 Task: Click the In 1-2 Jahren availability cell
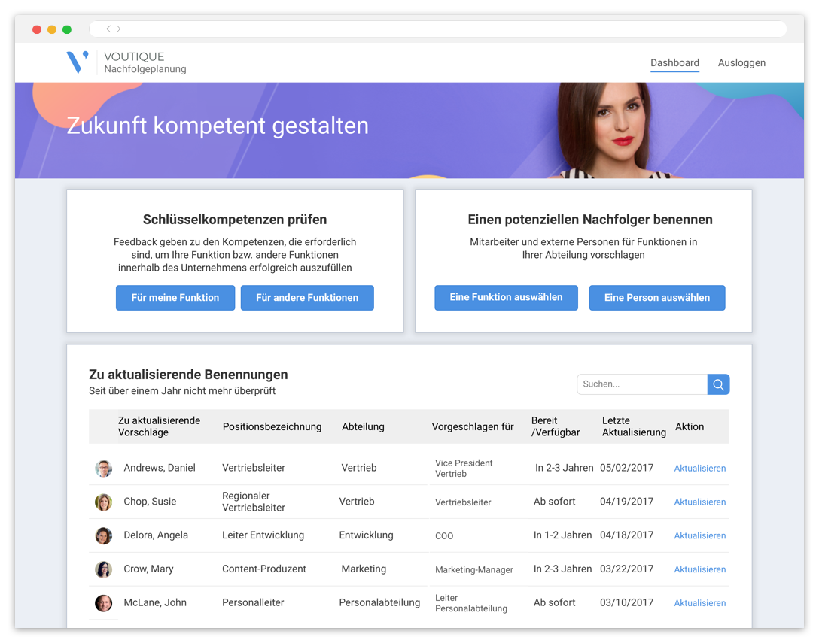click(x=562, y=535)
